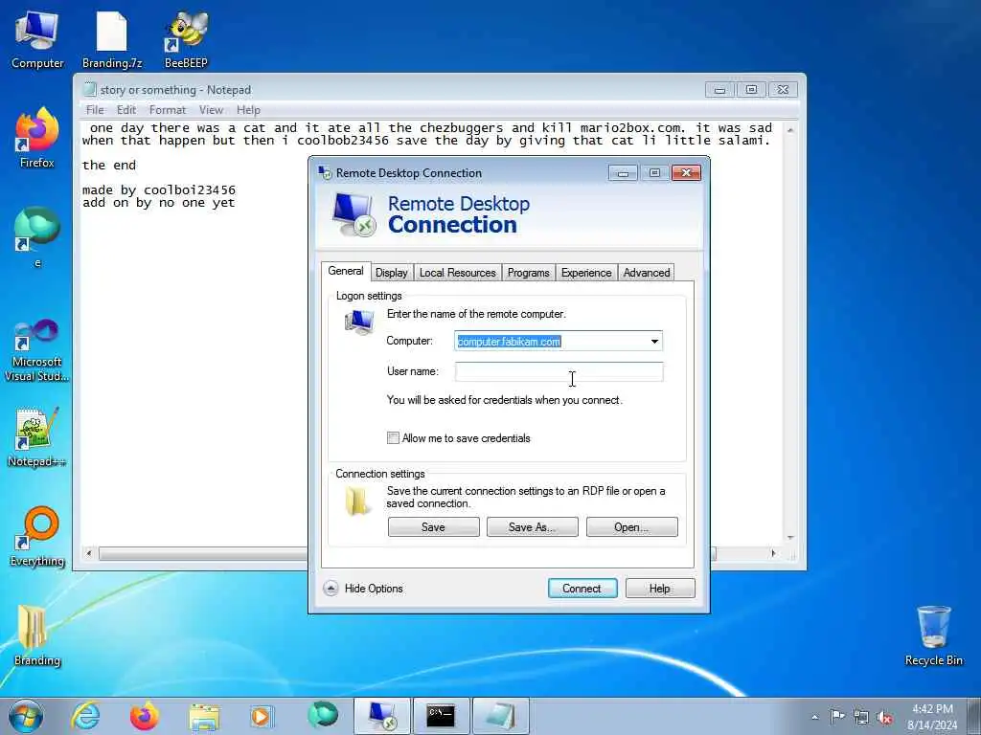Click the Remote Desktop title bar icon
Viewport: 981px width, 735px height.
[x=324, y=172]
